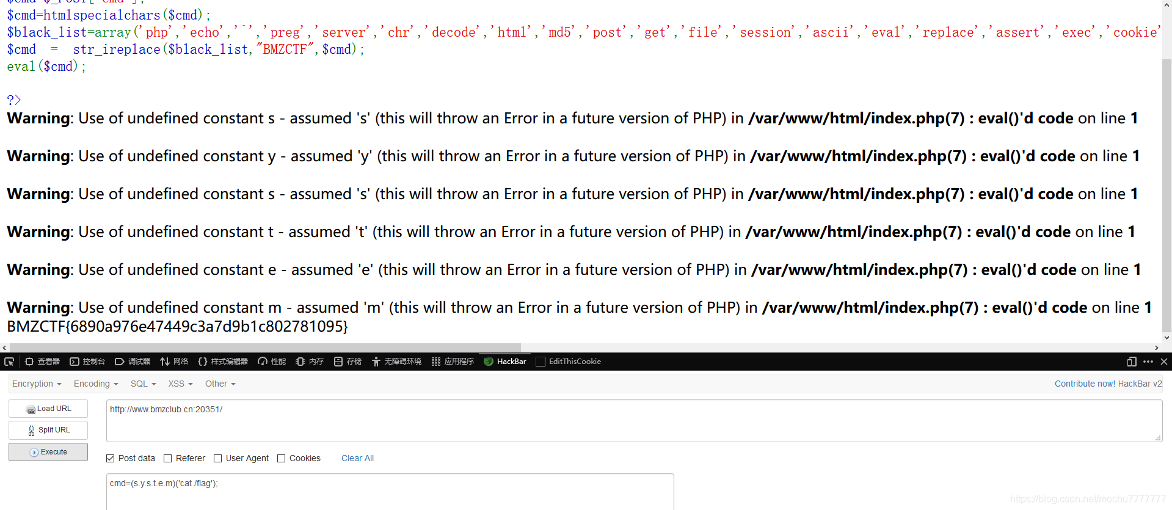Expand the SQL dropdown
This screenshot has width=1172, height=510.
pyautogui.click(x=144, y=384)
